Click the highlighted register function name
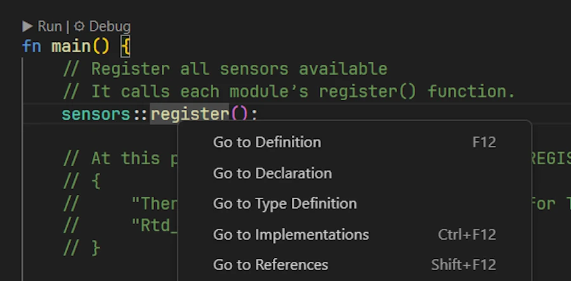 click(189, 114)
